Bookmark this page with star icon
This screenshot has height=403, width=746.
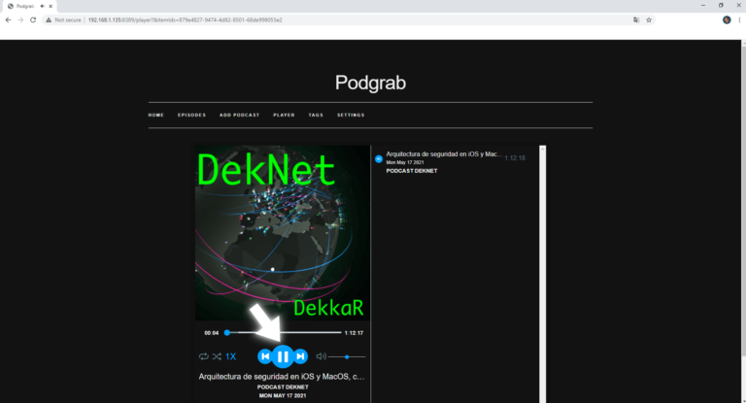point(649,19)
